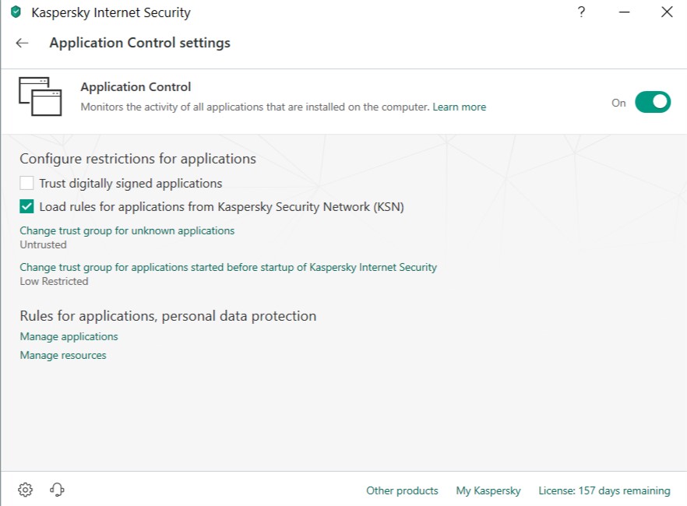The width and height of the screenshot is (687, 506).
Task: Click the back arrow icon
Action: click(x=22, y=44)
